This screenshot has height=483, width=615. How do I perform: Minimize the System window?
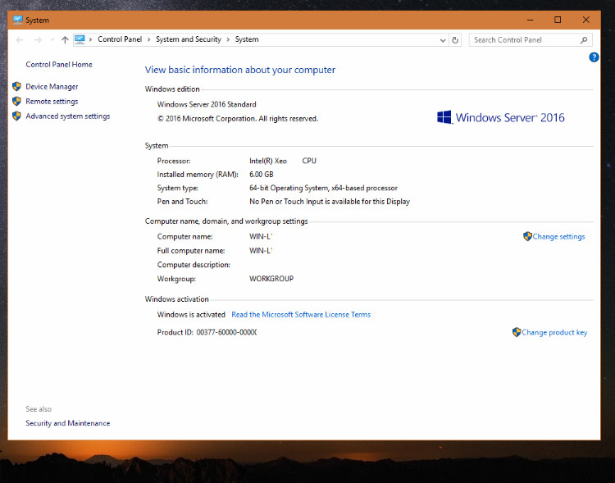(531, 20)
